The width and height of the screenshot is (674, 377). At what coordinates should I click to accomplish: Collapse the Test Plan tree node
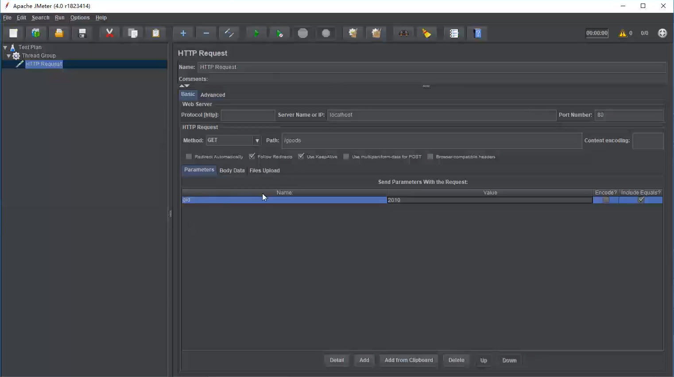click(x=5, y=47)
